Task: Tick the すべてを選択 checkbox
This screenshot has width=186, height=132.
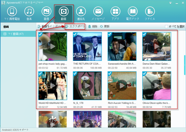Action: pos(166,26)
